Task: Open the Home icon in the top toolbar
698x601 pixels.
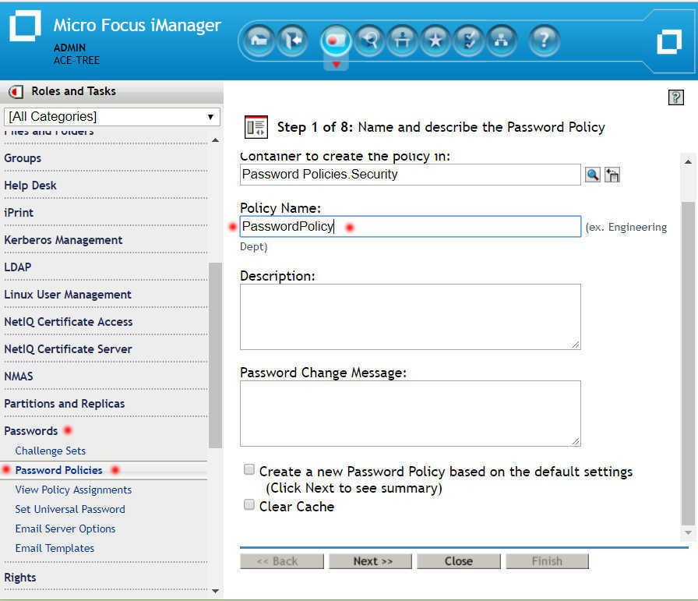Action: tap(259, 41)
